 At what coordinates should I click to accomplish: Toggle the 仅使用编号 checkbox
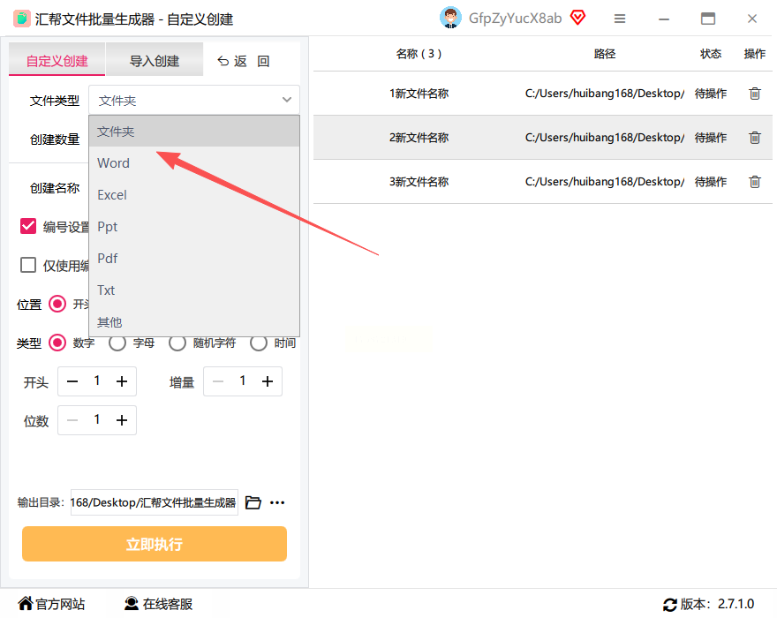(x=28, y=265)
